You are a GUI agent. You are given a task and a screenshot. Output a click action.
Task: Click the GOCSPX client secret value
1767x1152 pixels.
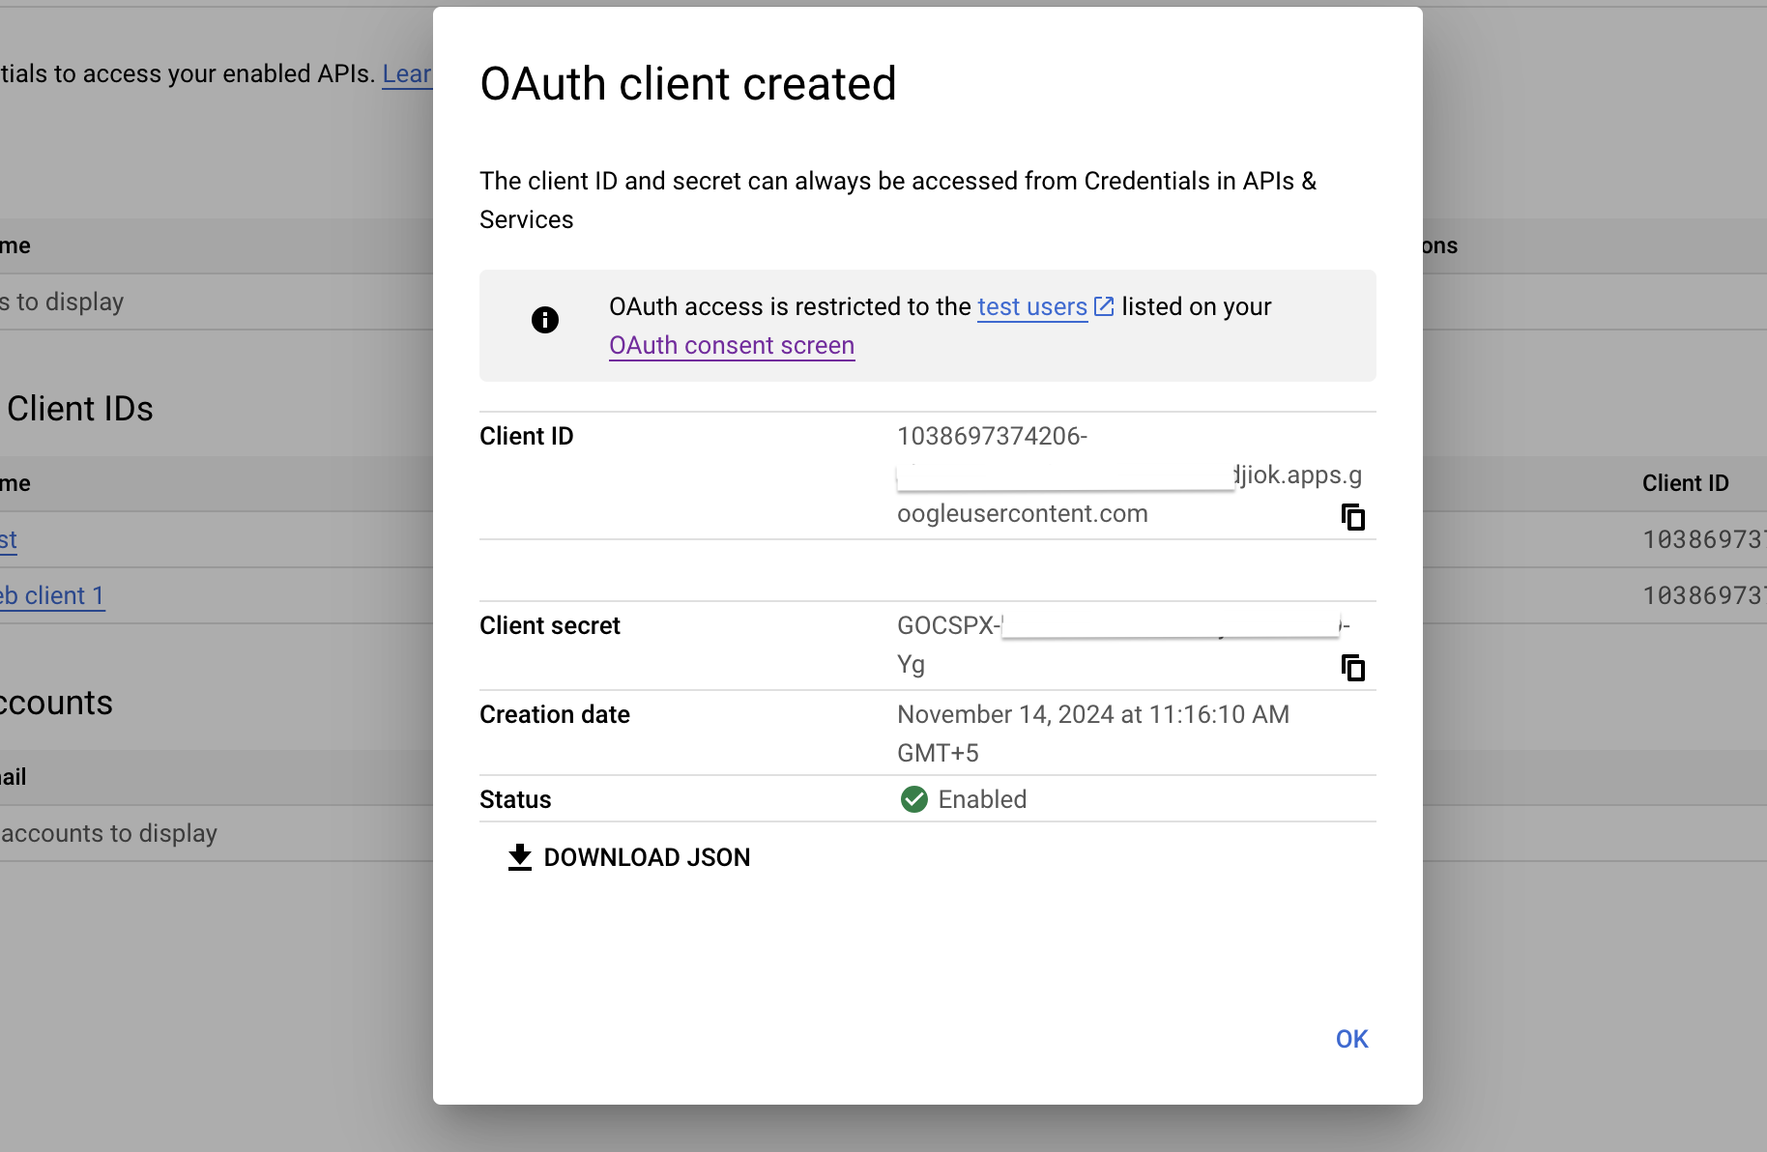pos(947,626)
